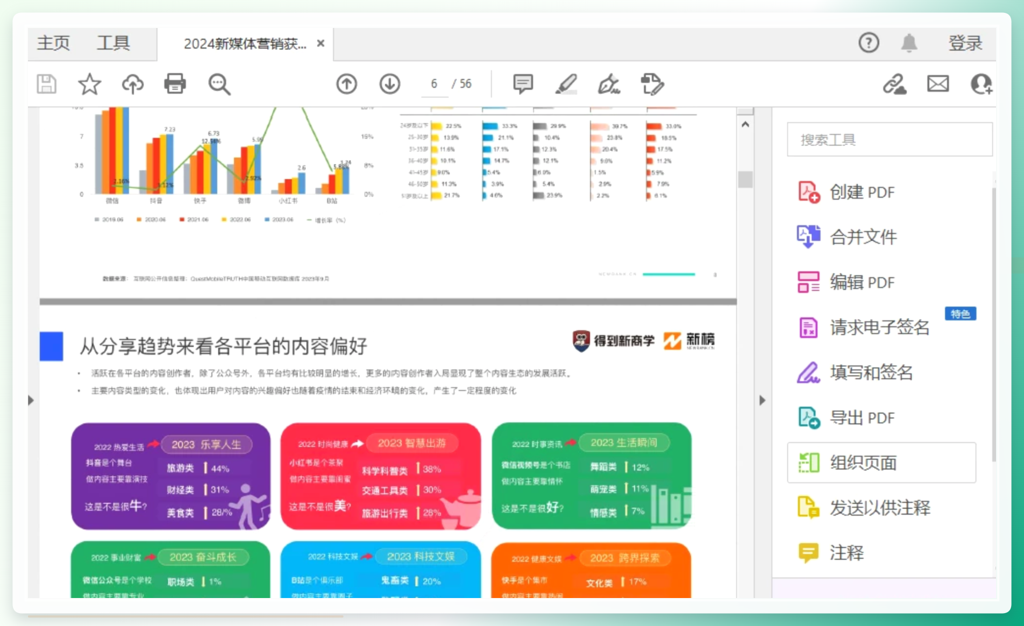Screen dimensions: 1024x626
Task: Switch to the 主页 tab
Action: click(53, 43)
